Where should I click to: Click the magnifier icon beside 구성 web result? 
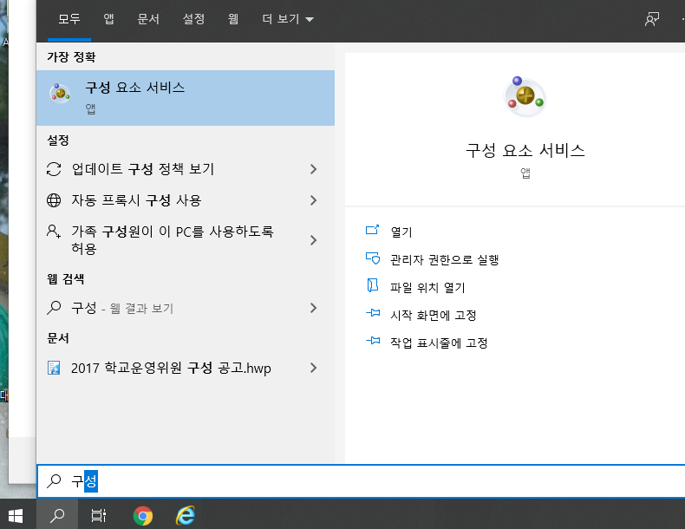[x=54, y=308]
